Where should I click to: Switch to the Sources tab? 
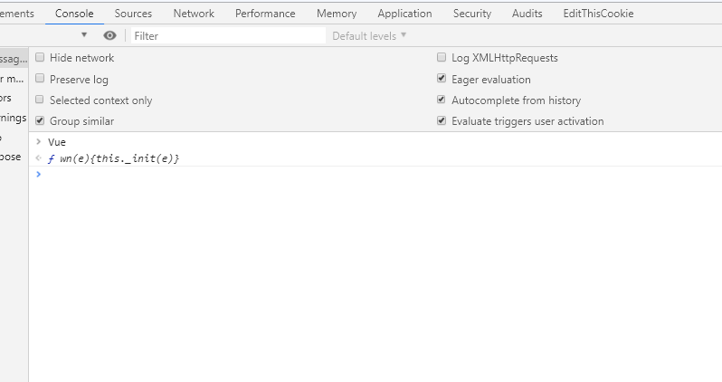coord(133,14)
